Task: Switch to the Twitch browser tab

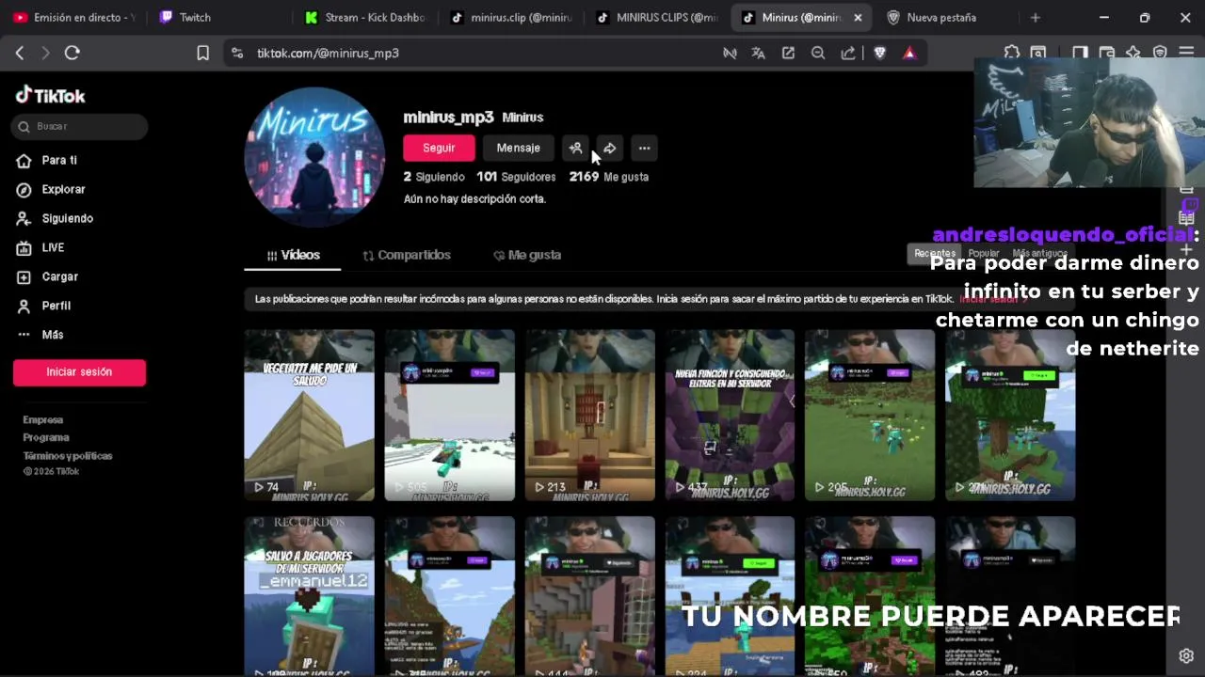Action: tap(218, 17)
